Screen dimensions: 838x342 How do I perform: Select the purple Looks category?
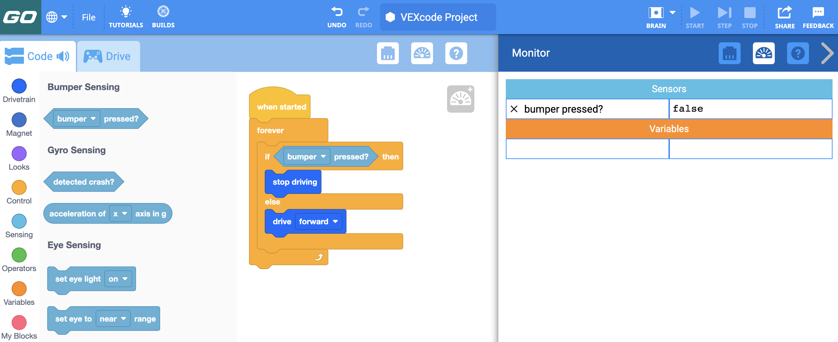click(x=19, y=154)
